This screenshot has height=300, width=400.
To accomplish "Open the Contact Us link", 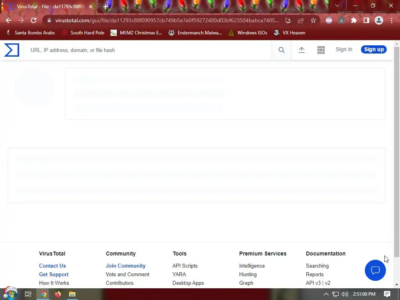I will tap(52, 266).
